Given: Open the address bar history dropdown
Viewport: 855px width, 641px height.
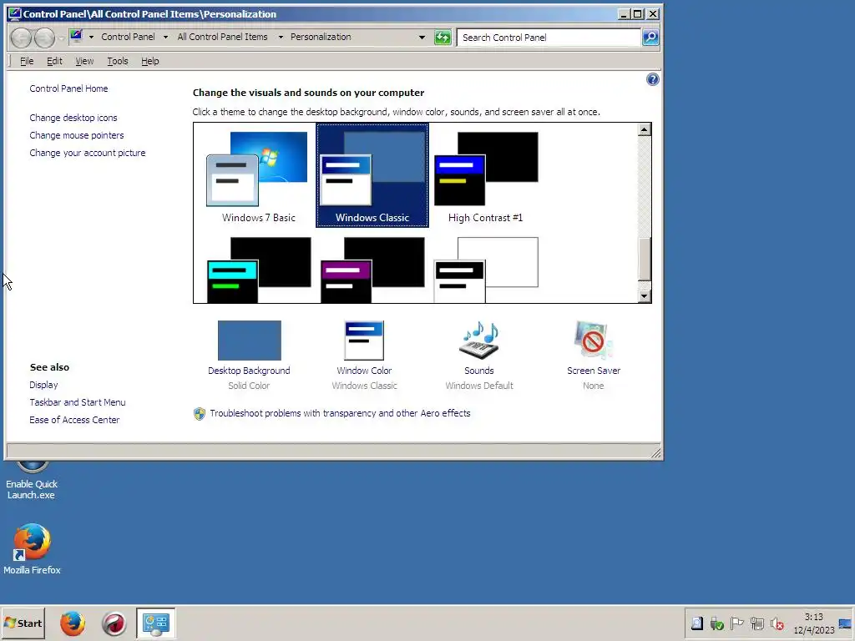Looking at the screenshot, I should coord(422,38).
